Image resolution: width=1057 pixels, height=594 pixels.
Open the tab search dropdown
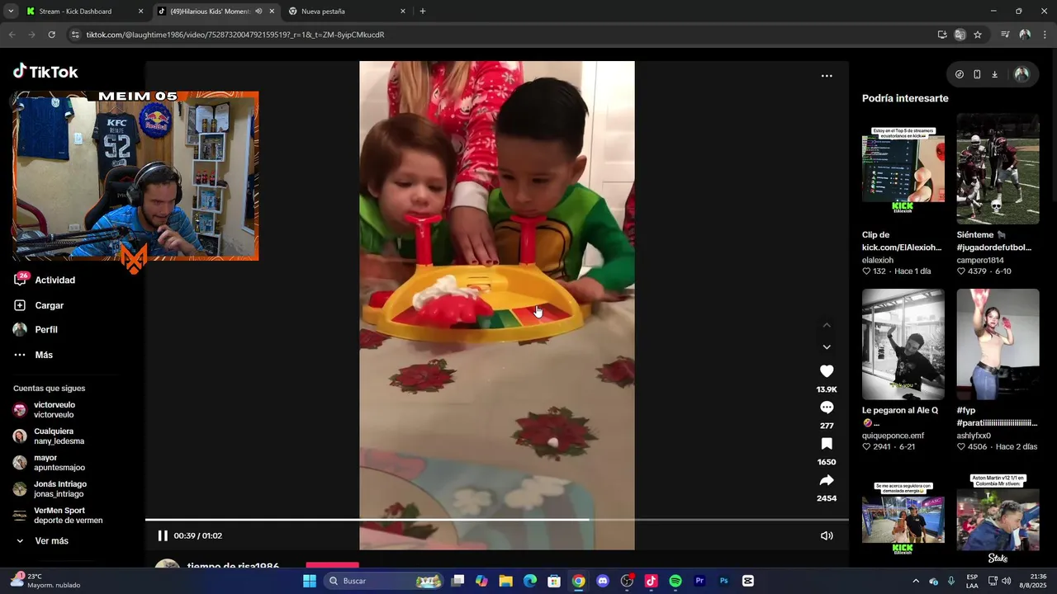click(x=11, y=12)
